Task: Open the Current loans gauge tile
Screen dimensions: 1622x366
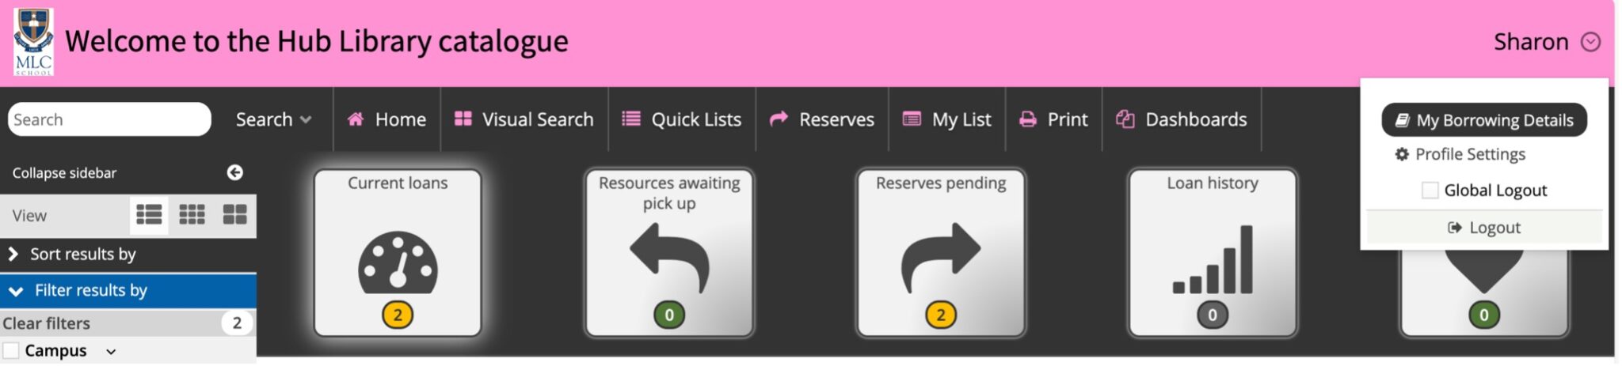Action: click(398, 253)
